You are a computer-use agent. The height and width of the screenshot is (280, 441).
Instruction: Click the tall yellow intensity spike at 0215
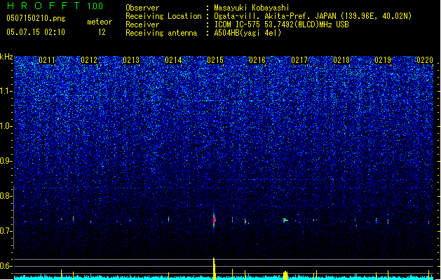click(x=214, y=269)
